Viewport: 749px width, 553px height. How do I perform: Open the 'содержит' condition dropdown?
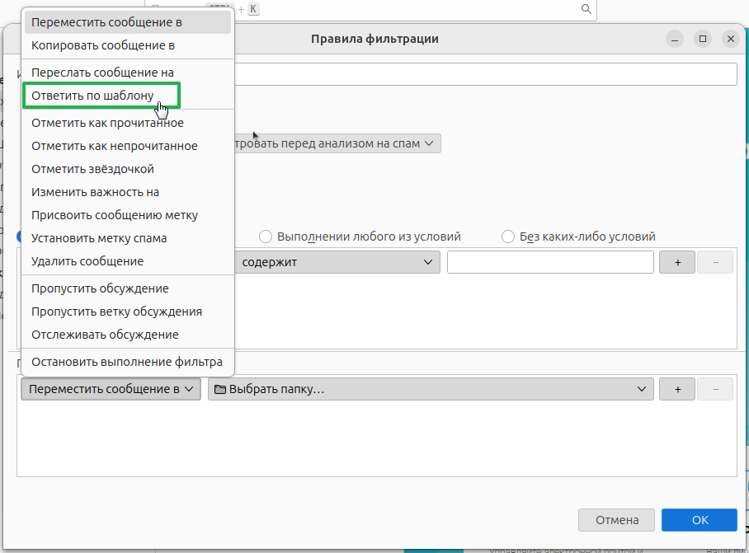click(x=337, y=262)
